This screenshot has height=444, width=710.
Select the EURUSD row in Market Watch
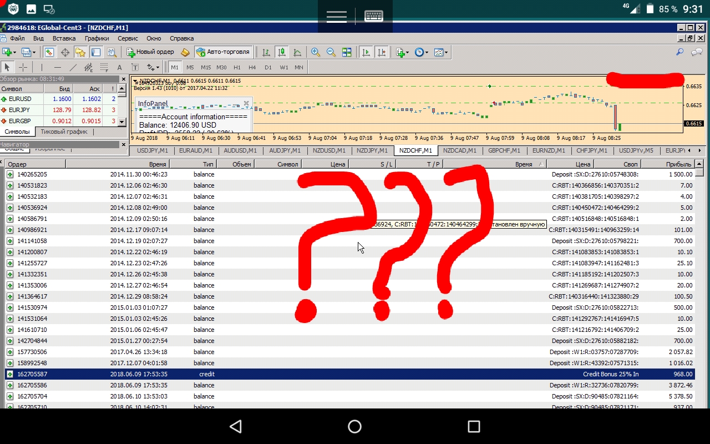pos(59,99)
